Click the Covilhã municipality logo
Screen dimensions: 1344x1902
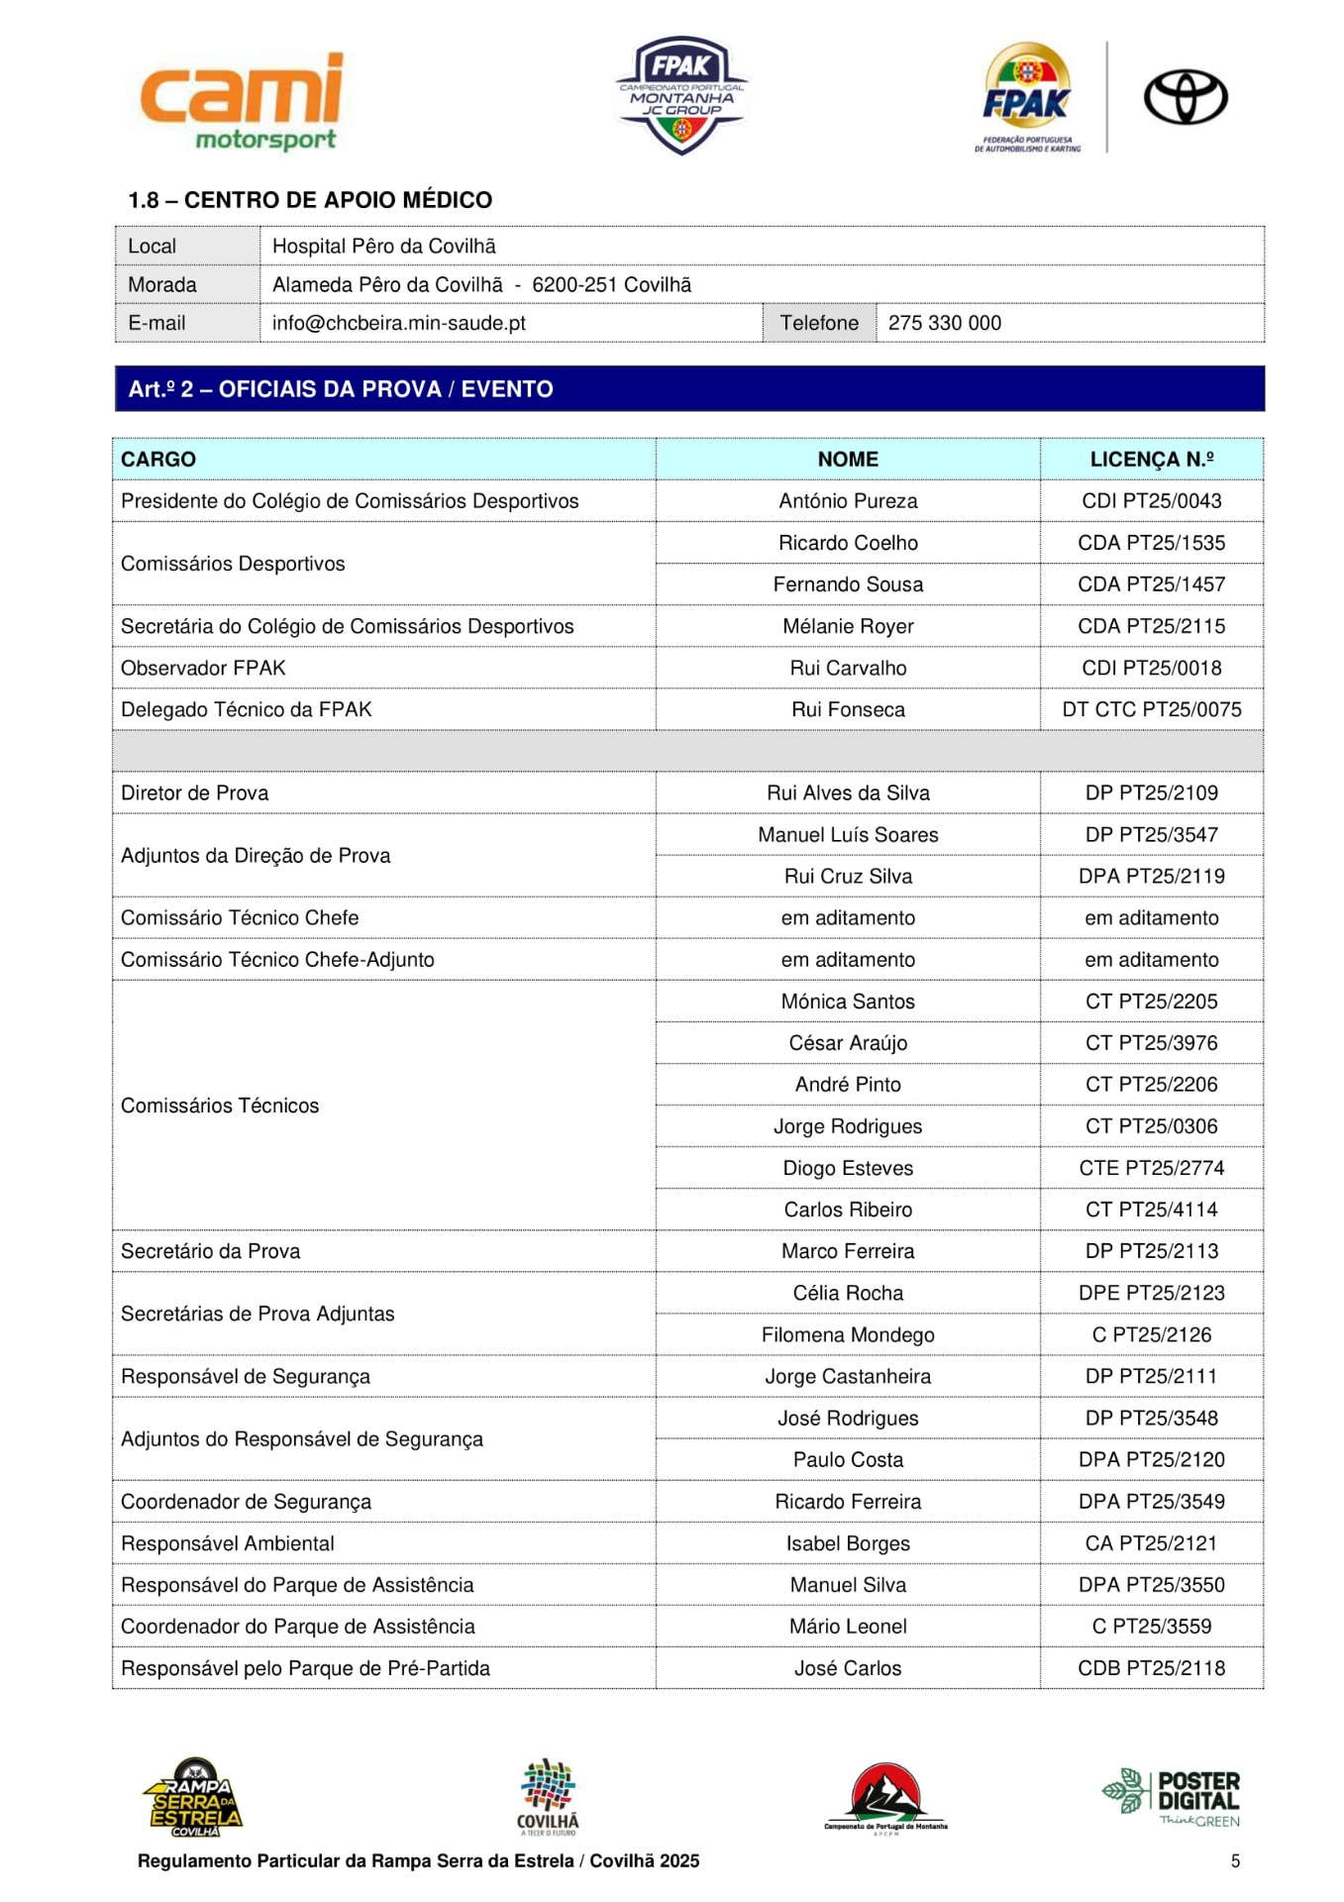(548, 1797)
